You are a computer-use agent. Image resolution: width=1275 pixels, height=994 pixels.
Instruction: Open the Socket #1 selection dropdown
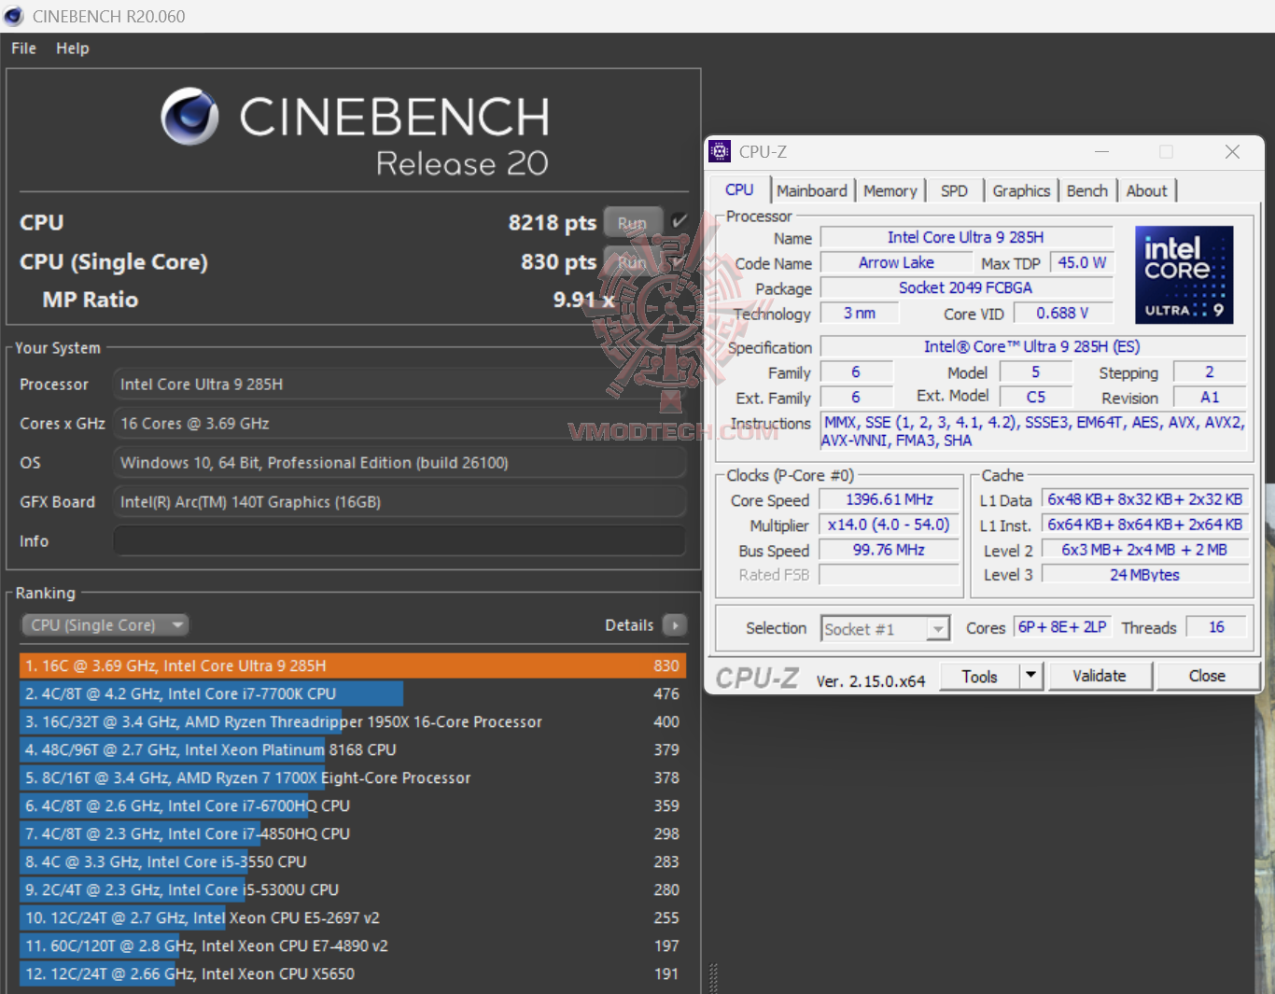(x=885, y=629)
